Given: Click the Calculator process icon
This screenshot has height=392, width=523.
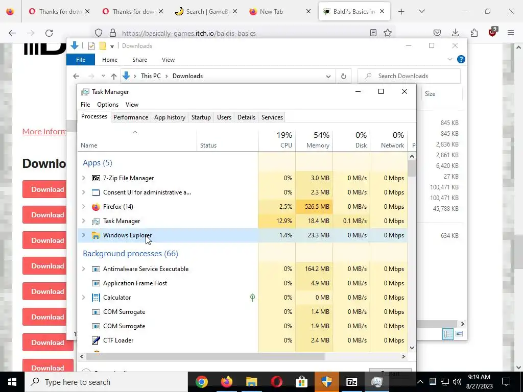Looking at the screenshot, I should point(96,298).
